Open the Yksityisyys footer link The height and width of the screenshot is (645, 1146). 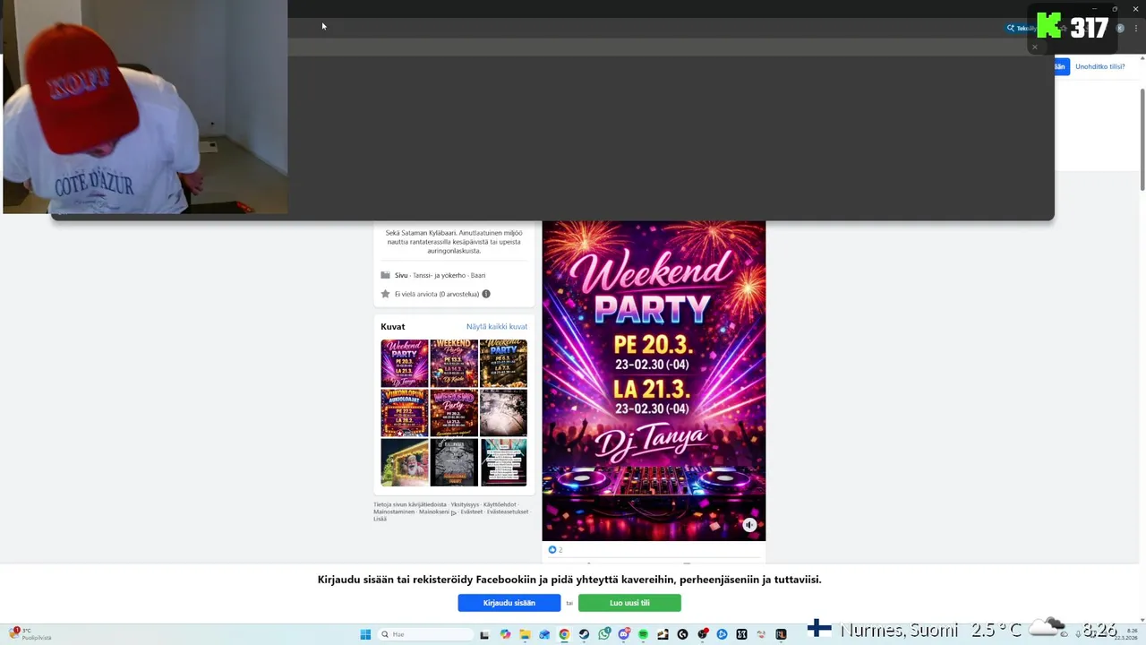coord(465,504)
